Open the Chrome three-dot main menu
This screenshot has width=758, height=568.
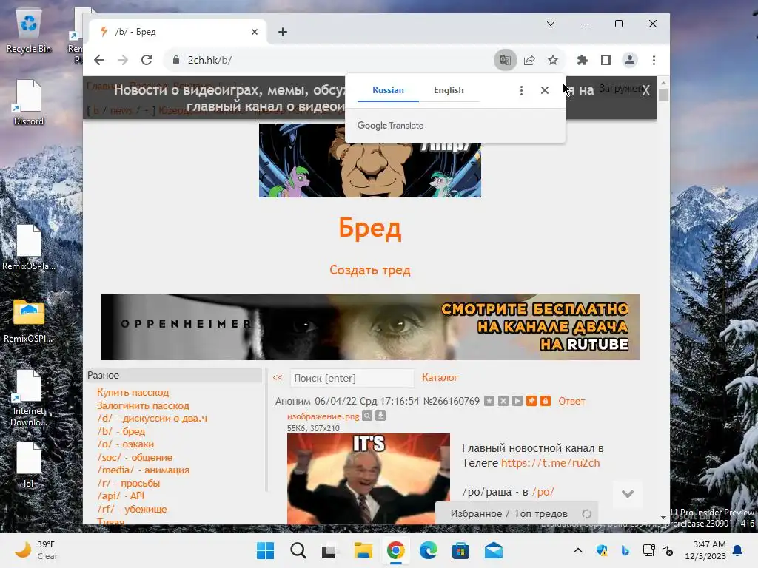point(654,60)
